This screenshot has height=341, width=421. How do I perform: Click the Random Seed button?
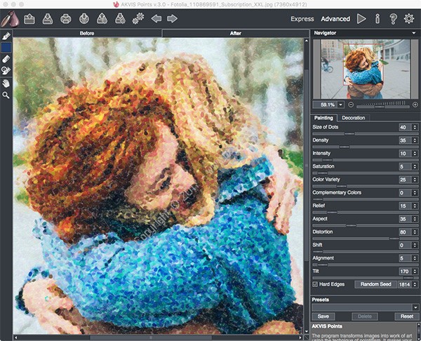375,284
